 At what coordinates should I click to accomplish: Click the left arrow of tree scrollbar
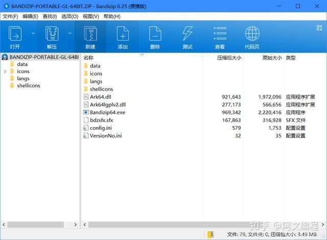pyautogui.click(x=4, y=225)
